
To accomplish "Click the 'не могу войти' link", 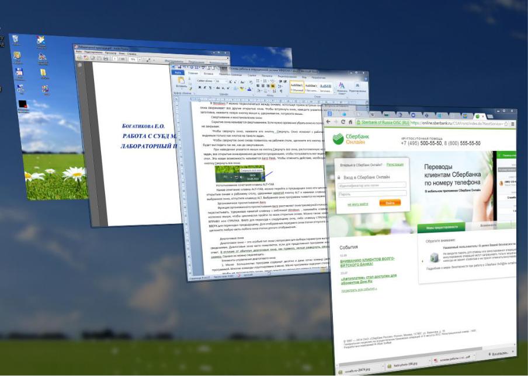I will click(x=357, y=204).
